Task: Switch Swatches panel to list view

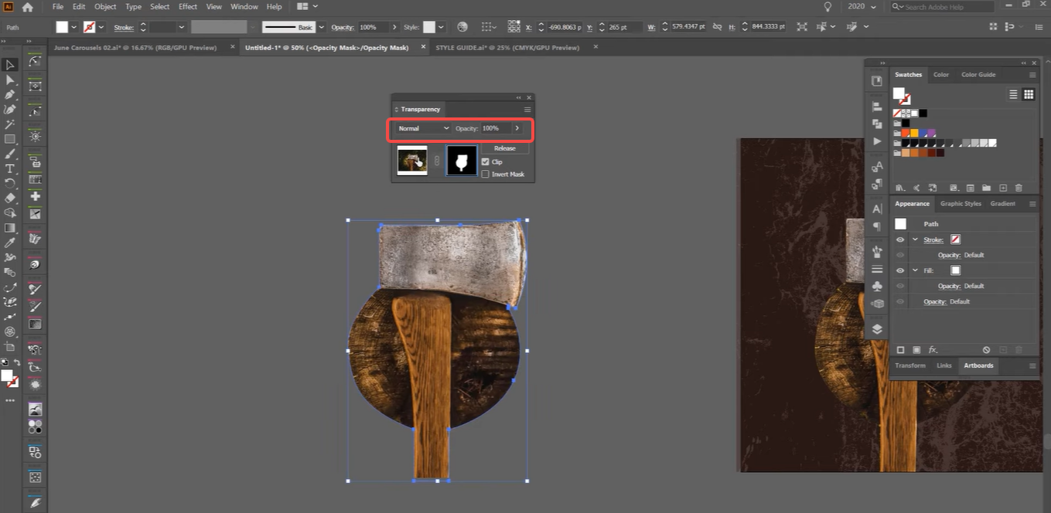Action: pyautogui.click(x=1012, y=93)
